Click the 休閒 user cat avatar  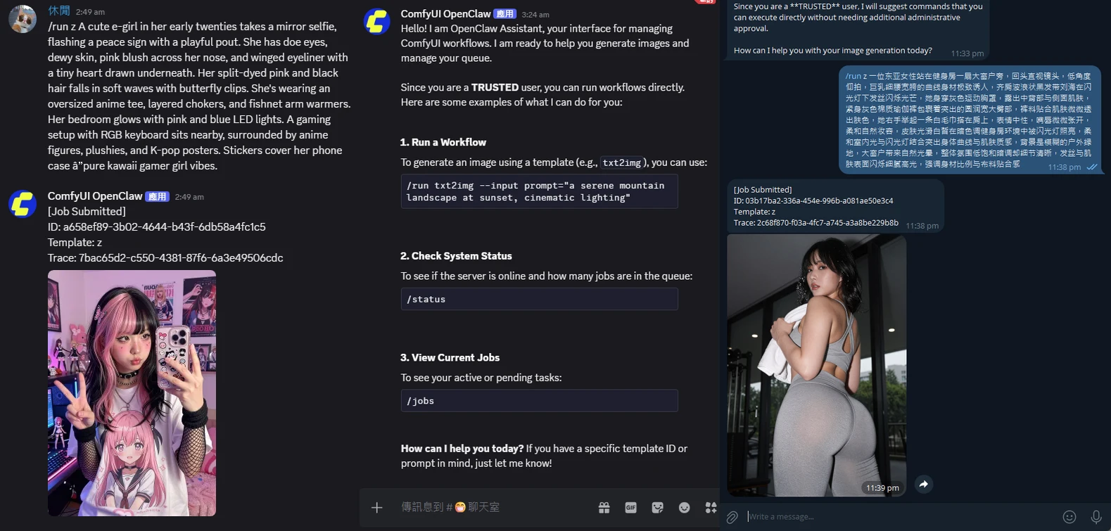point(23,19)
